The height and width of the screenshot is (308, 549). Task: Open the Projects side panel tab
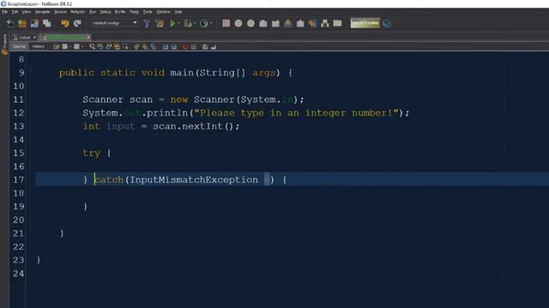click(x=4, y=44)
